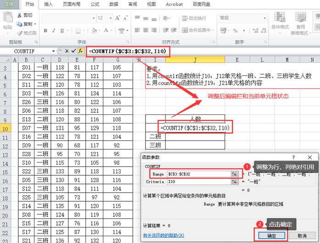Increase font size with the large A icon
320x243 pixels.
tap(118, 18)
